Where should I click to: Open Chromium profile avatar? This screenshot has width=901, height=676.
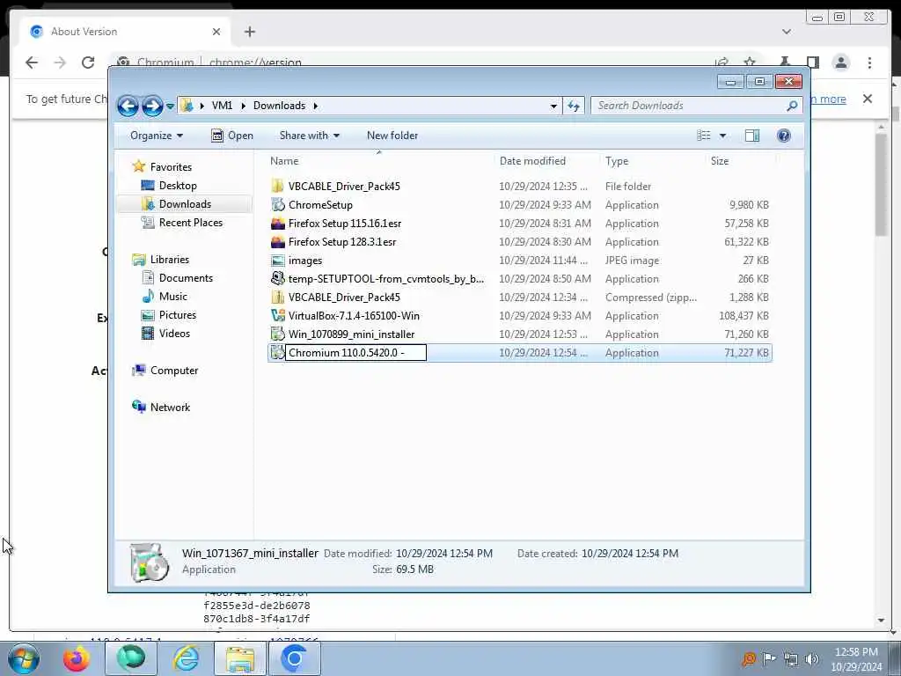tap(840, 62)
